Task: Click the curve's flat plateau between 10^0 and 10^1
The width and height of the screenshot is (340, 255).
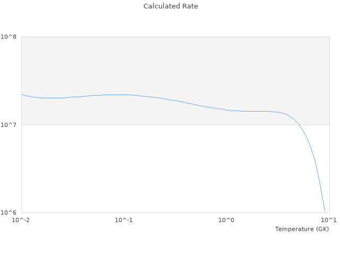Action: pyautogui.click(x=255, y=111)
